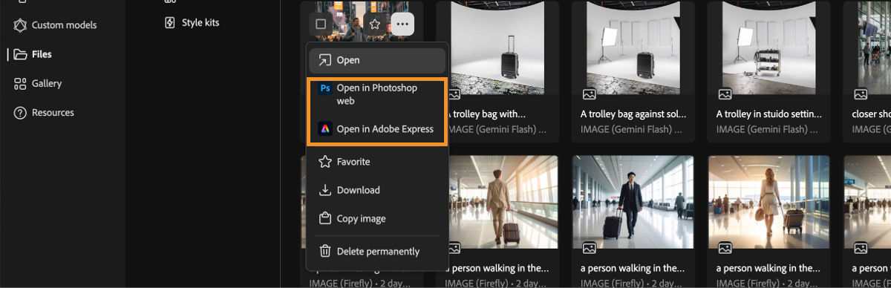Image resolution: width=891 pixels, height=288 pixels.
Task: Click the three-dots more options button
Action: click(402, 24)
